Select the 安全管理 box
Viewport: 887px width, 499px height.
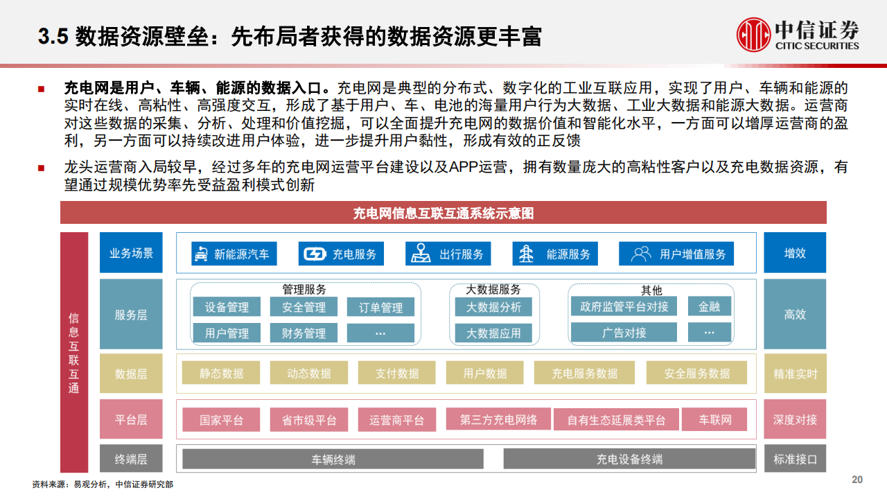click(x=304, y=307)
